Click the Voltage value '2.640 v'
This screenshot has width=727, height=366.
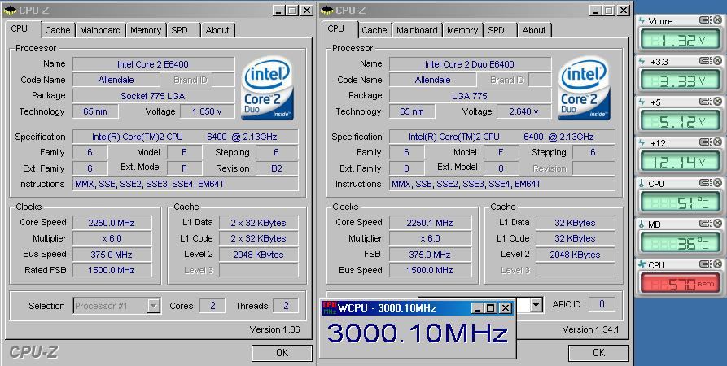coord(524,111)
